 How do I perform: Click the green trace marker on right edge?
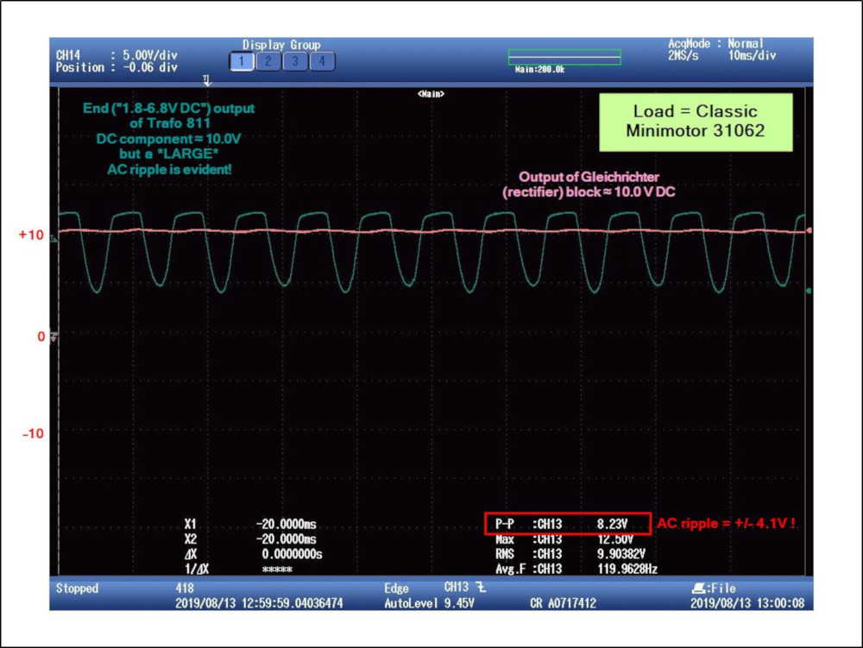point(808,292)
